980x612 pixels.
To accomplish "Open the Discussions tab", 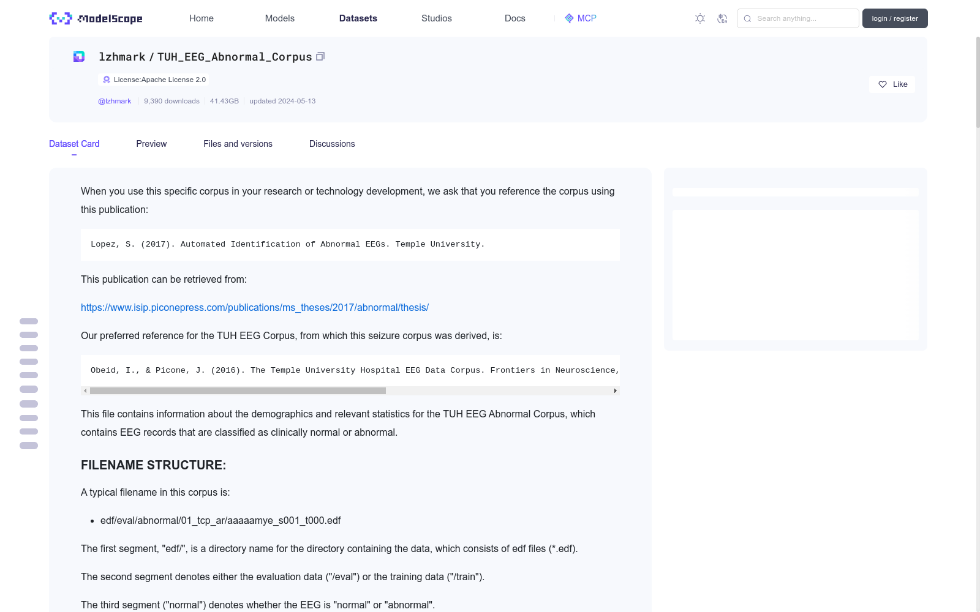I will pos(332,144).
